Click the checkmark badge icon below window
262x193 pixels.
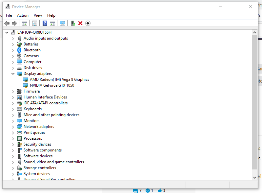[x=148, y=190]
